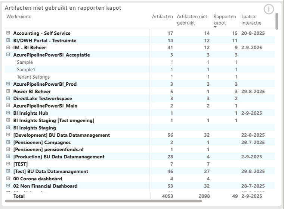The image size is (284, 209).
Task: Sort by Artifacten column header
Action: (162, 16)
